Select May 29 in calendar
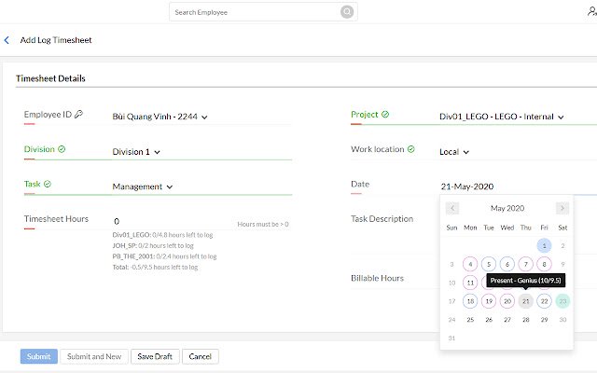The height and width of the screenshot is (373, 597). (544, 319)
